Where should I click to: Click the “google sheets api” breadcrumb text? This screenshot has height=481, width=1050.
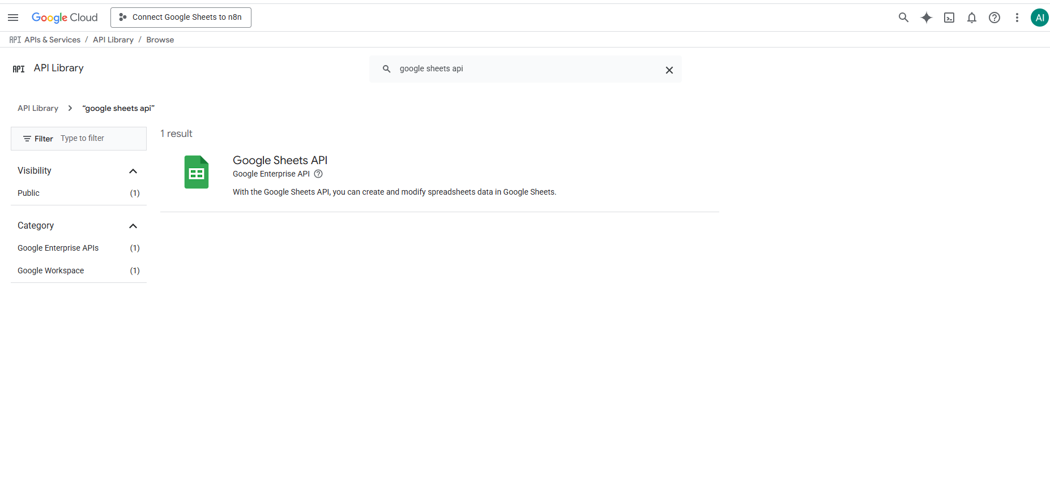pos(118,108)
